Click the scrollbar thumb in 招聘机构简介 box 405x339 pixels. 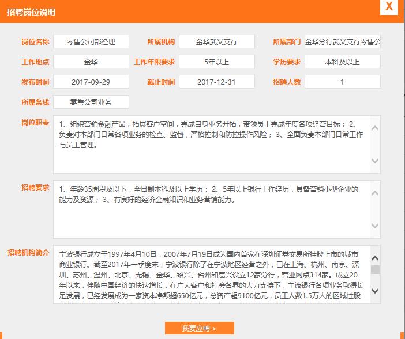point(375,269)
